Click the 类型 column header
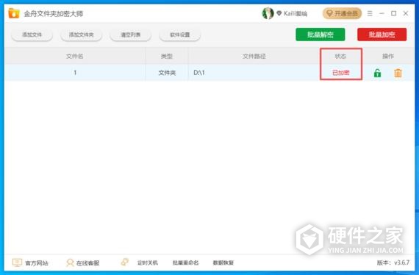 coord(167,56)
